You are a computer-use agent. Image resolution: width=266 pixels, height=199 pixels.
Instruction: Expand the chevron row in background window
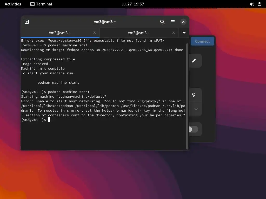tap(196, 109)
